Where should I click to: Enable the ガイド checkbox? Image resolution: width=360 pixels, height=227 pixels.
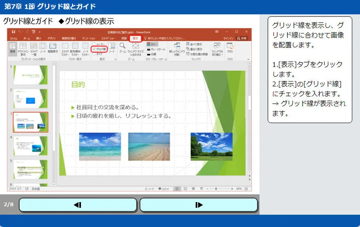[94, 54]
